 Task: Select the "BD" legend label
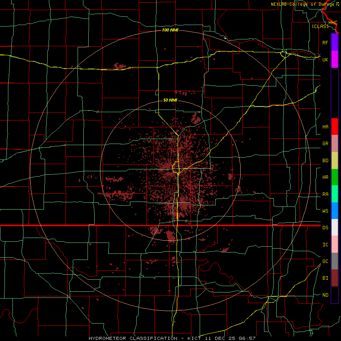tap(325, 161)
